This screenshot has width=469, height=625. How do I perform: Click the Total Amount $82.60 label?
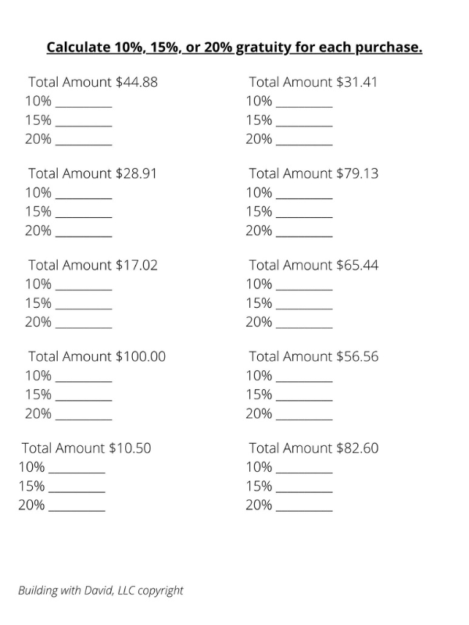314,448
